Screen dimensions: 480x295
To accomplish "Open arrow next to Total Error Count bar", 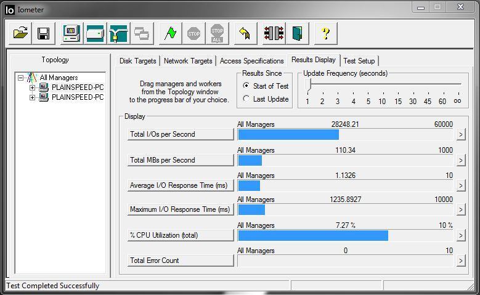I will 461,261.
